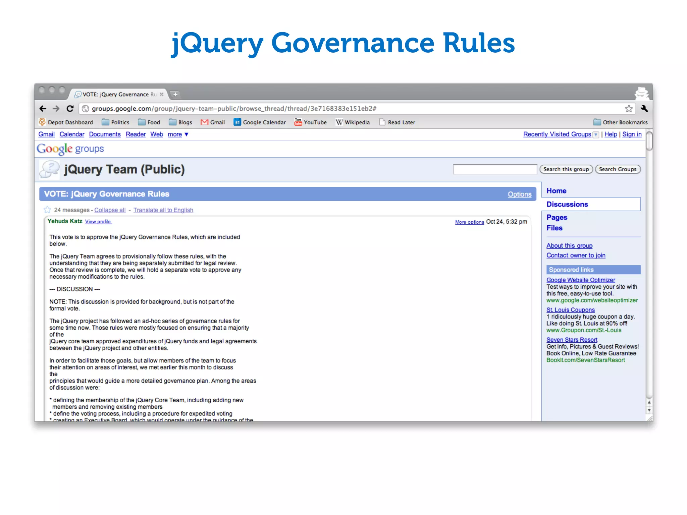Click Translate all to English
687x515 pixels.
point(163,210)
